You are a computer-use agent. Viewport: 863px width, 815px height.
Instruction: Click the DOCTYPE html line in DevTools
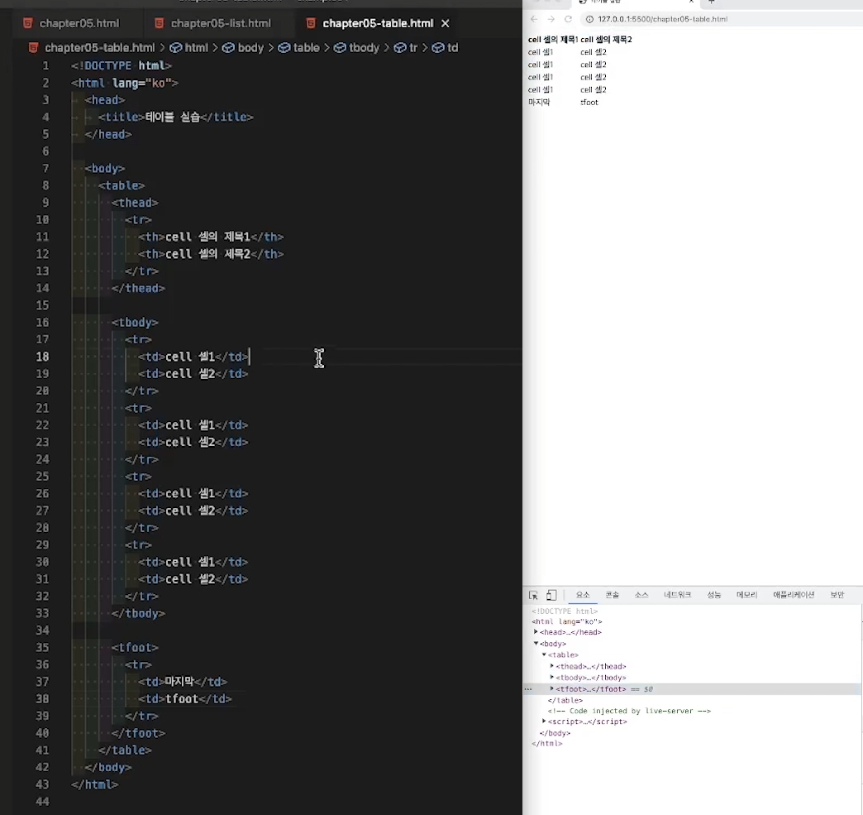[564, 611]
